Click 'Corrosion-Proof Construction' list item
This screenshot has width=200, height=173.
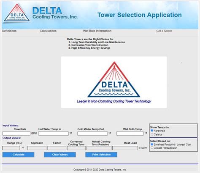pos(90,45)
